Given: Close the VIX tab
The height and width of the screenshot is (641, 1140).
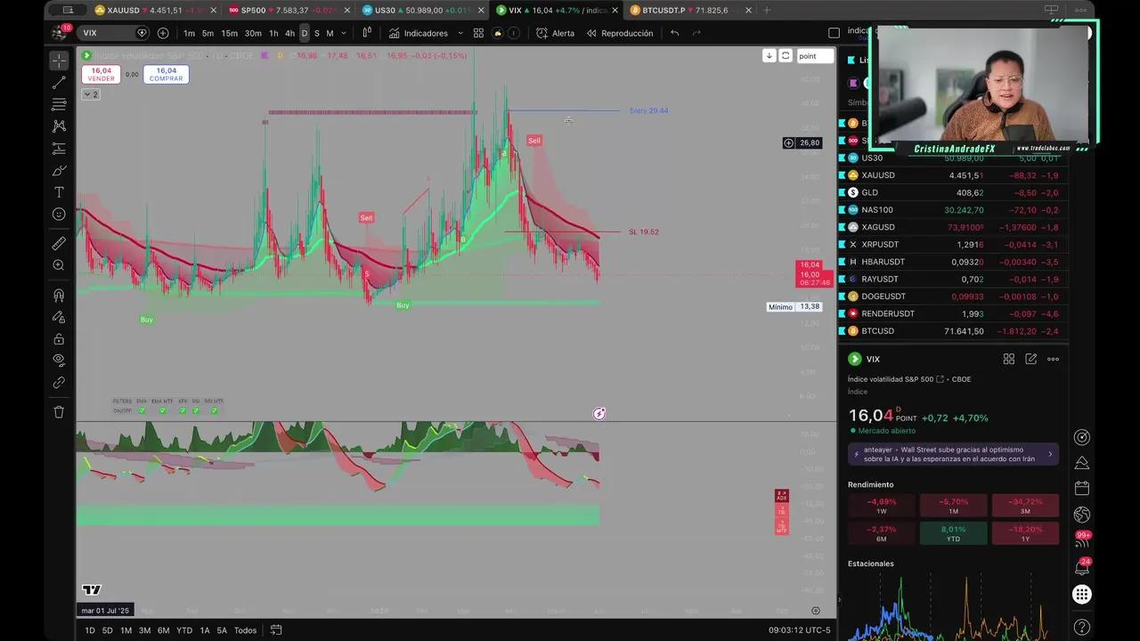Looking at the screenshot, I should point(615,11).
